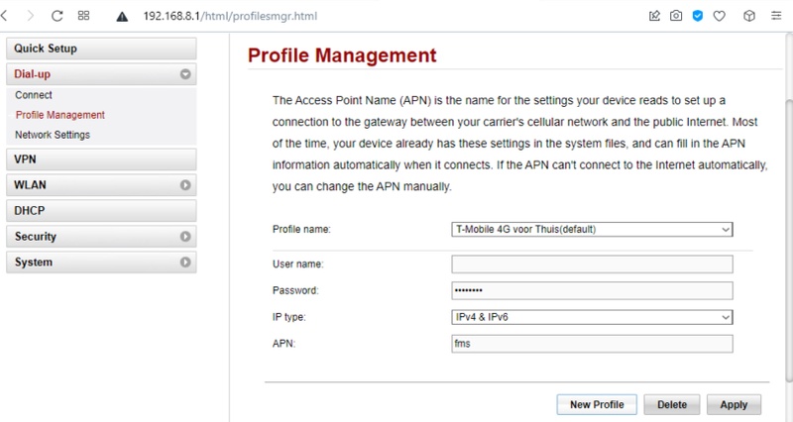The image size is (793, 422).
Task: Expand the Security menu section
Action: point(184,237)
